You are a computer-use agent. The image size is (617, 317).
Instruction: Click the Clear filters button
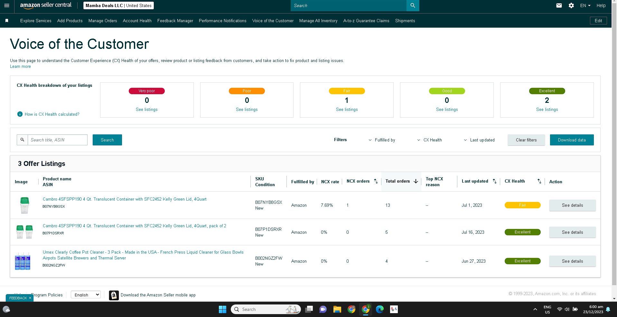[526, 140]
